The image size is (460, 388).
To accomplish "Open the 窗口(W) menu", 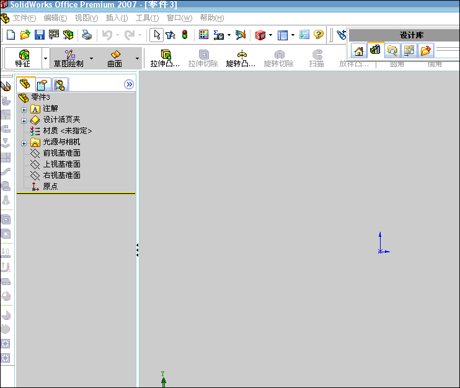I will pyautogui.click(x=179, y=18).
